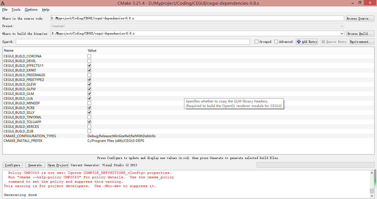Screen dimensions: 377x199
Task: Click inside the Search input field
Action: pyautogui.click(x=132, y=41)
